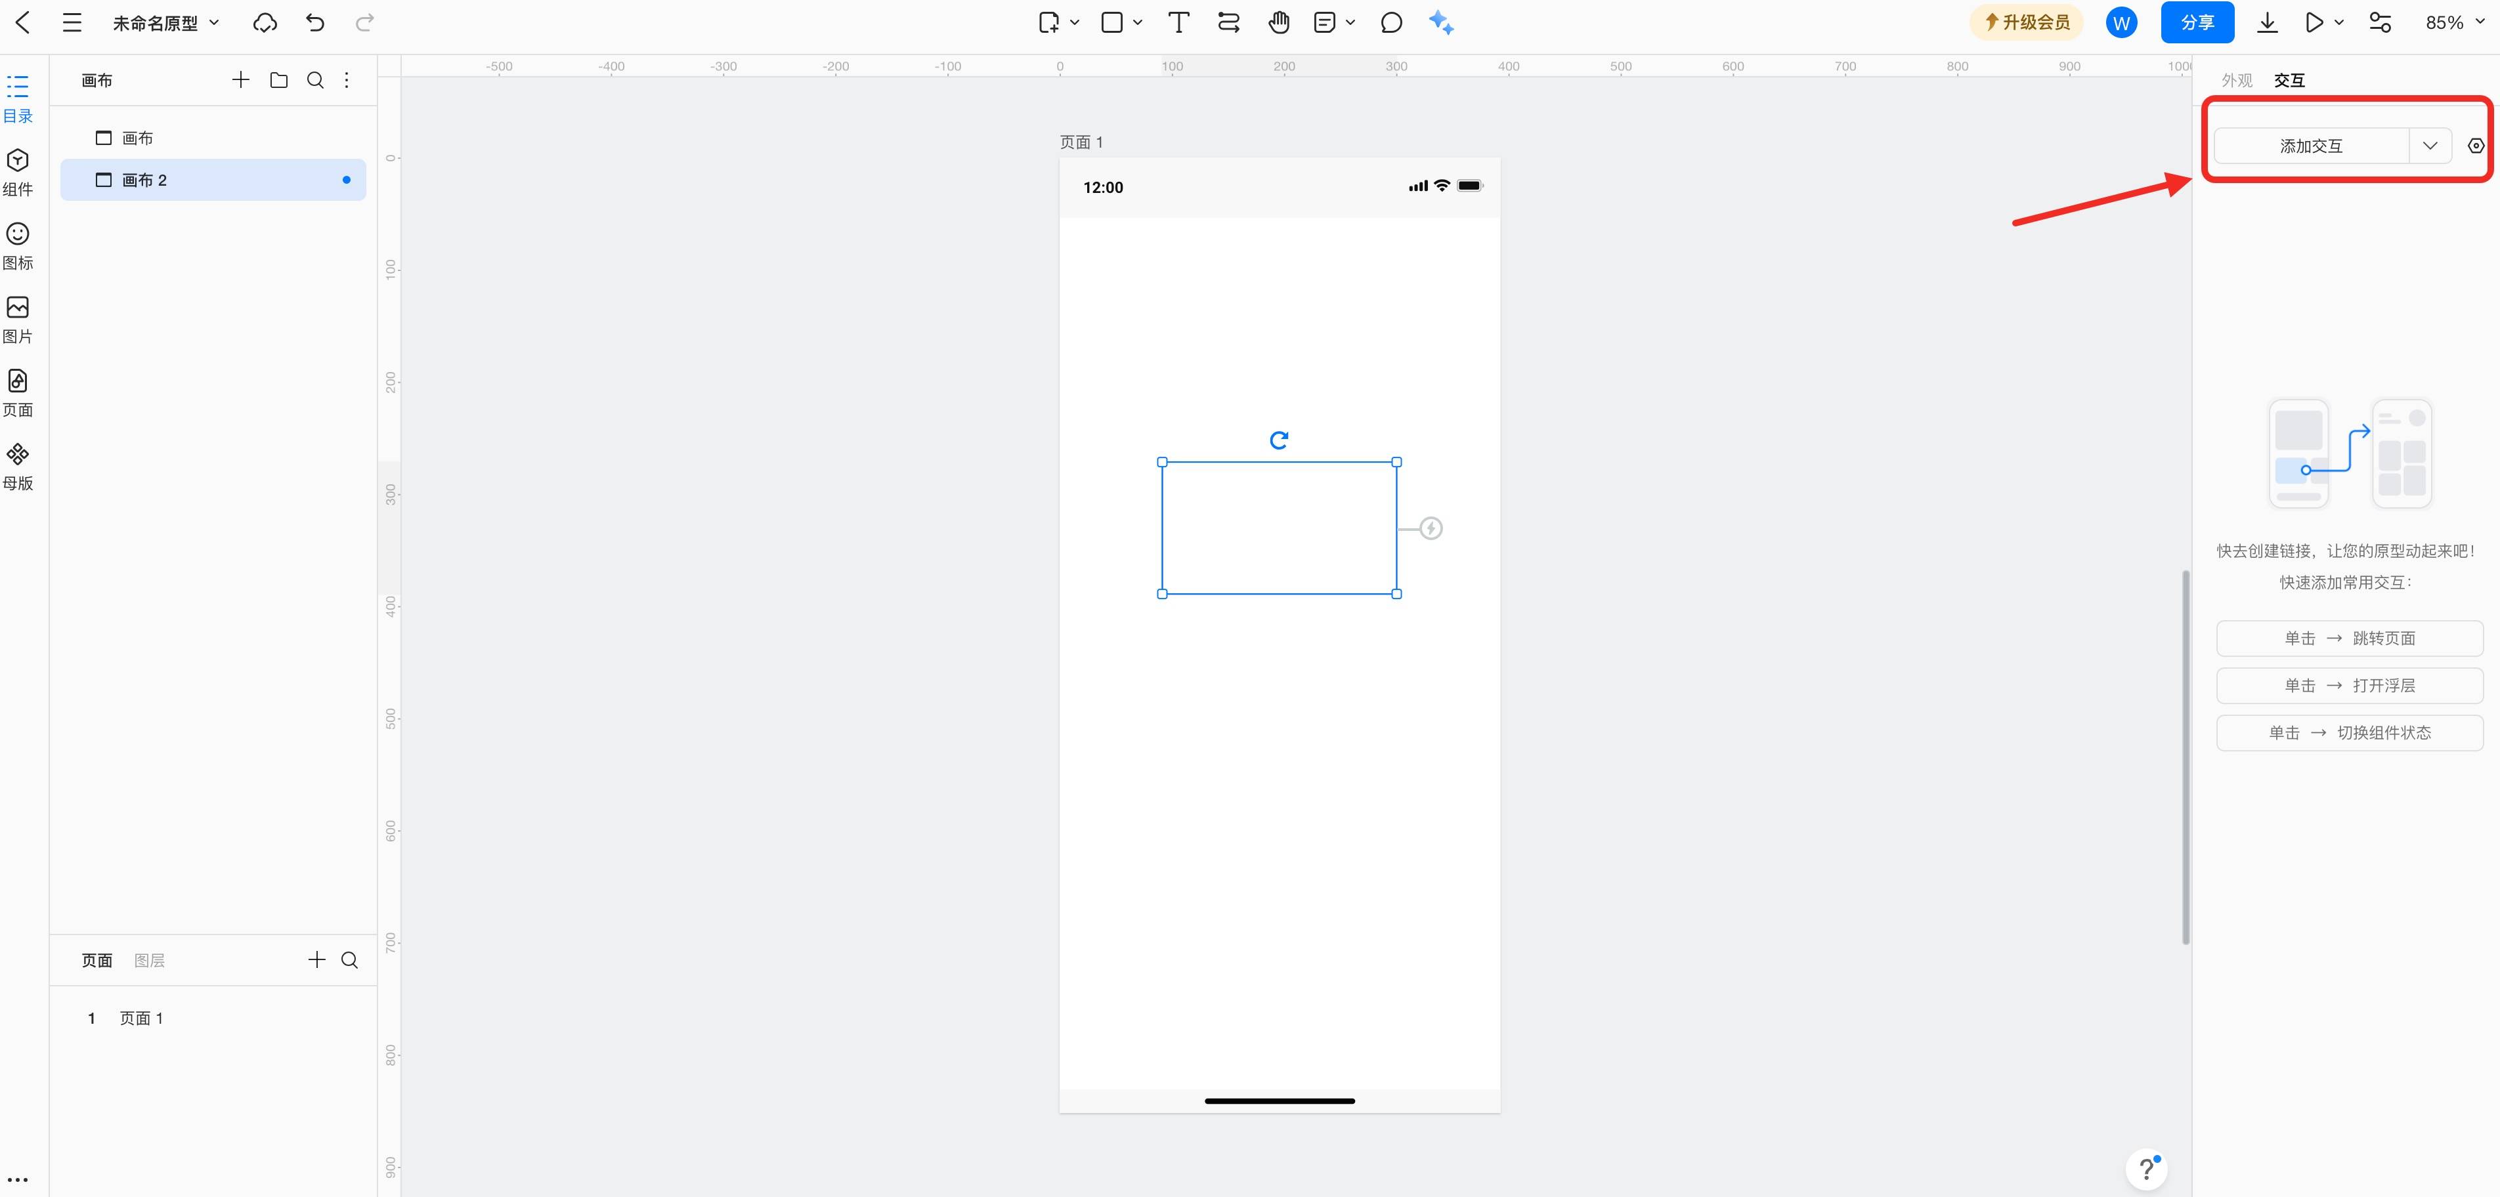This screenshot has width=2500, height=1197.
Task: Click the lightning interaction handle on the rectangle
Action: click(x=1431, y=528)
